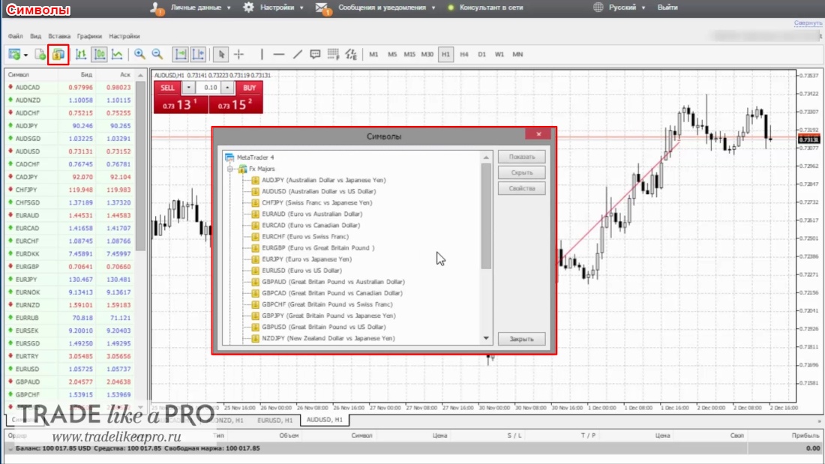Switch chart to line chart type icon
Screen dimensions: 825x464
[x=117, y=54]
